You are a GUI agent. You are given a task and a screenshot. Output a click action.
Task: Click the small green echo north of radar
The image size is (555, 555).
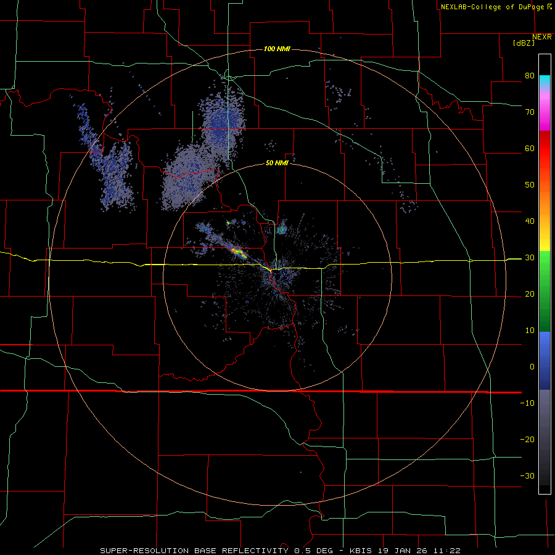(282, 230)
